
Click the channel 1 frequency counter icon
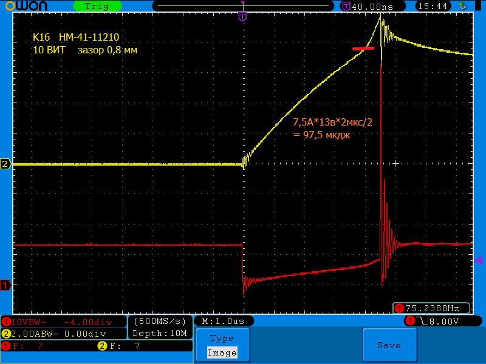click(x=400, y=308)
